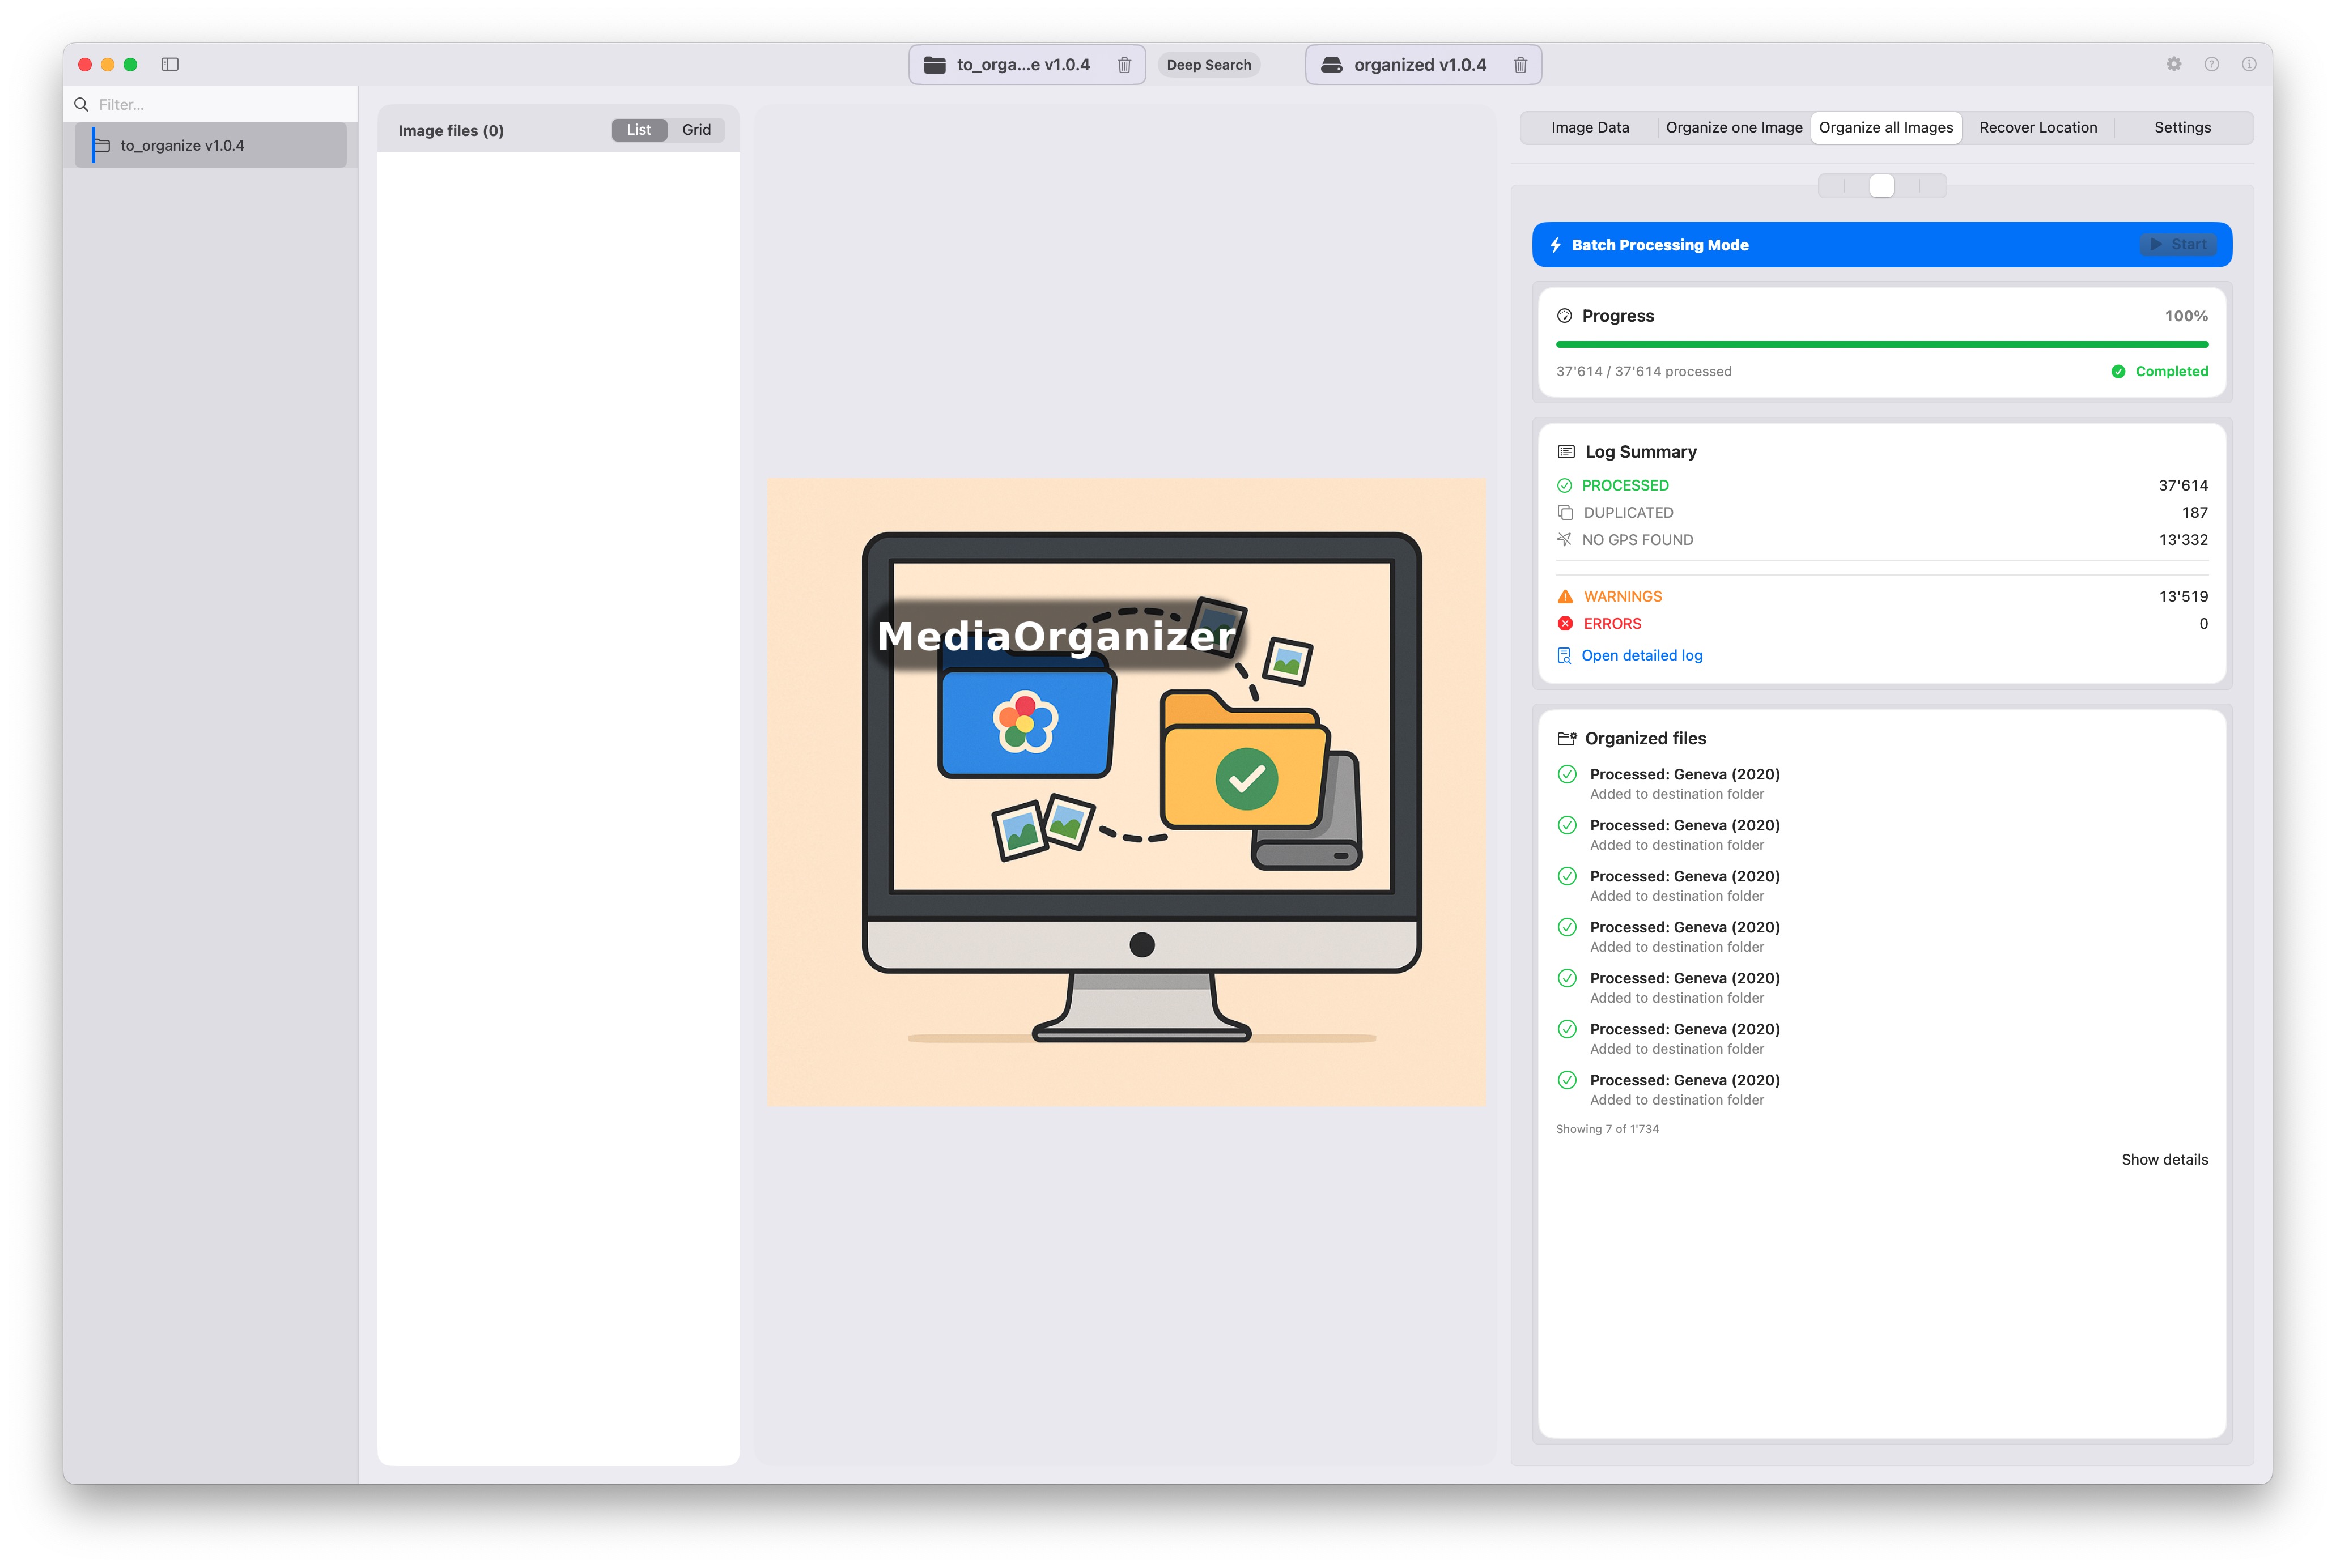Image resolution: width=2336 pixels, height=1568 pixels.
Task: Click the organized v1.0.4 drive icon
Action: pos(1332,65)
